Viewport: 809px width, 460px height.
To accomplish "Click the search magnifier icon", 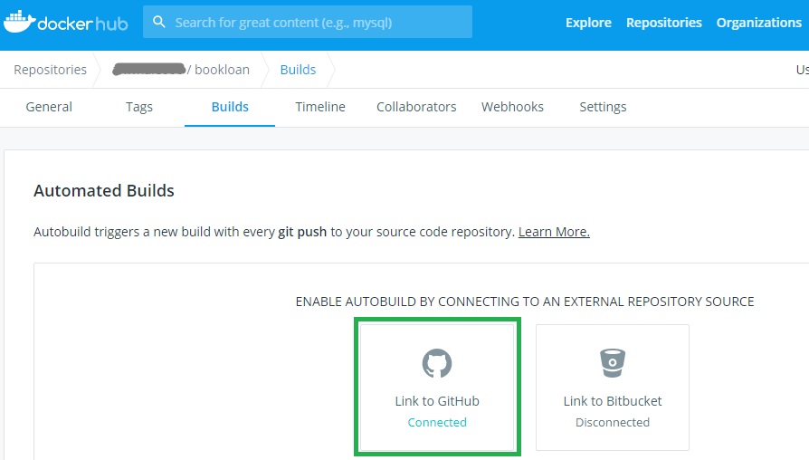I will click(159, 22).
